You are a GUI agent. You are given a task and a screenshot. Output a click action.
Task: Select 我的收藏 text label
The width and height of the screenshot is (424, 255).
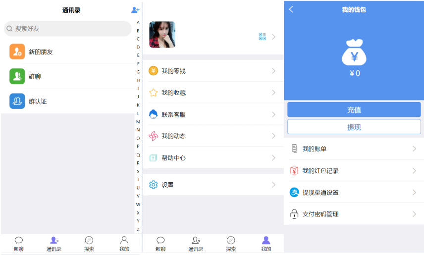tap(173, 93)
